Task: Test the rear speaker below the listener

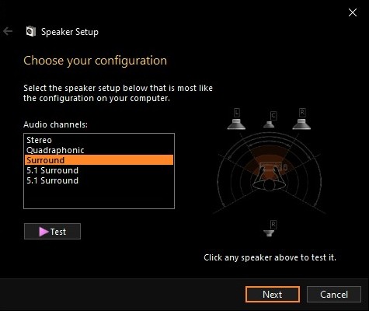Action: [x=270, y=229]
